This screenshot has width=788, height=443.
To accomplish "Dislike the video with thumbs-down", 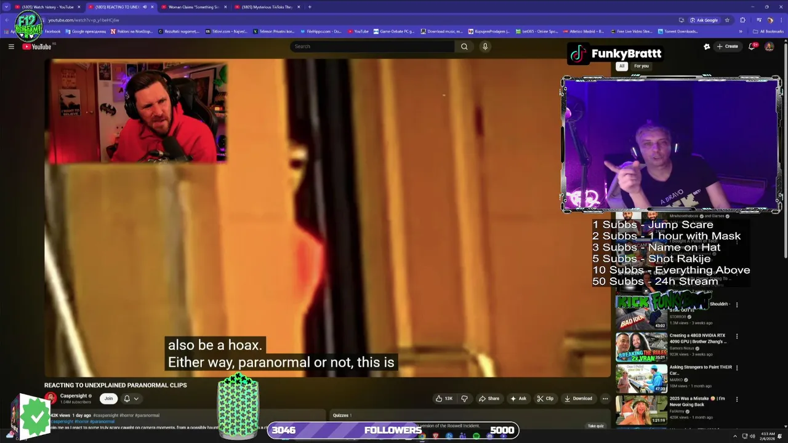I will [464, 399].
